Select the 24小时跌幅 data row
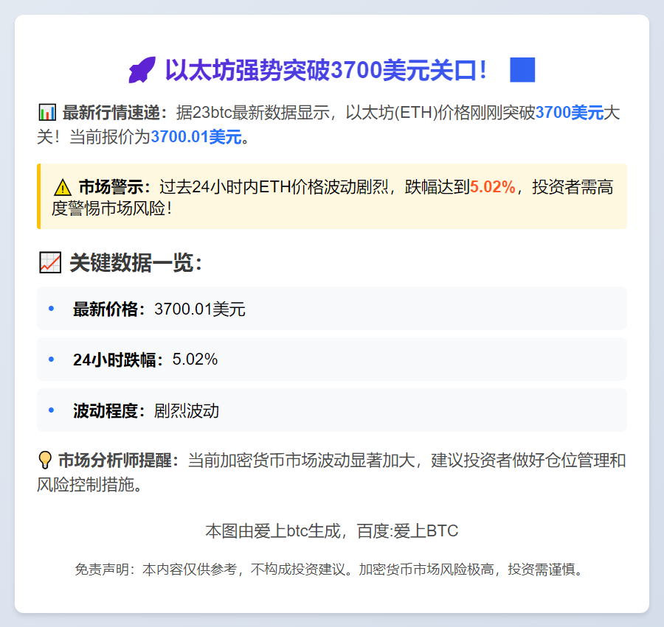Viewport: 664px width, 627px height. (331, 360)
